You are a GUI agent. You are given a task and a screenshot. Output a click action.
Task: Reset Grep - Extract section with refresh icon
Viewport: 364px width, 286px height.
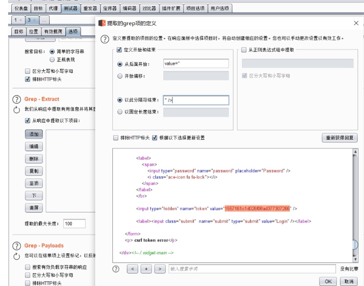click(x=16, y=110)
